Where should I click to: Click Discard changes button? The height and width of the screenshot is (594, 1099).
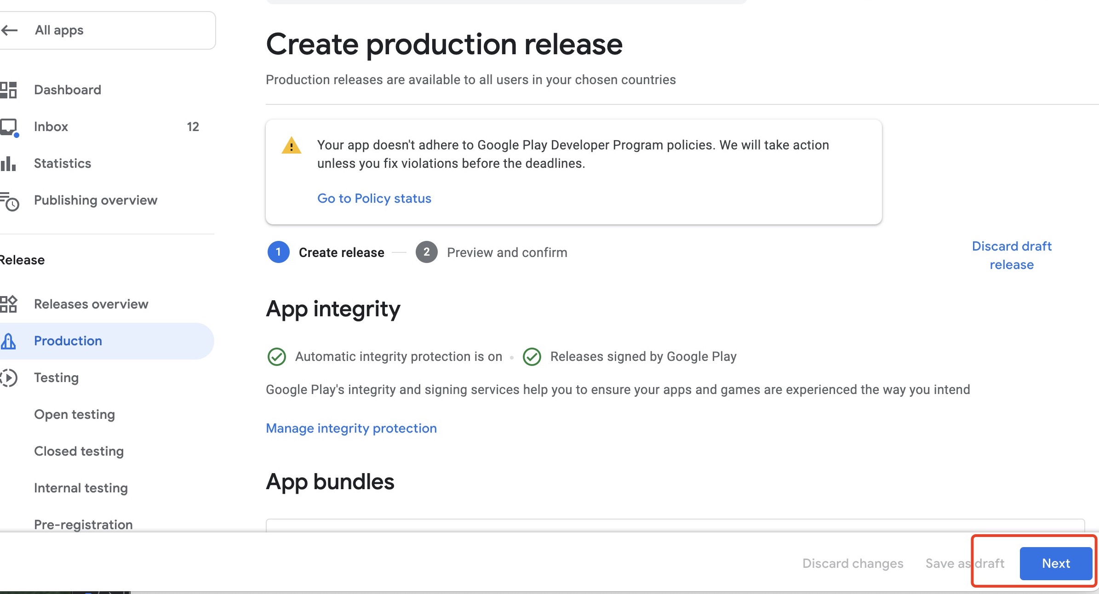(x=853, y=563)
